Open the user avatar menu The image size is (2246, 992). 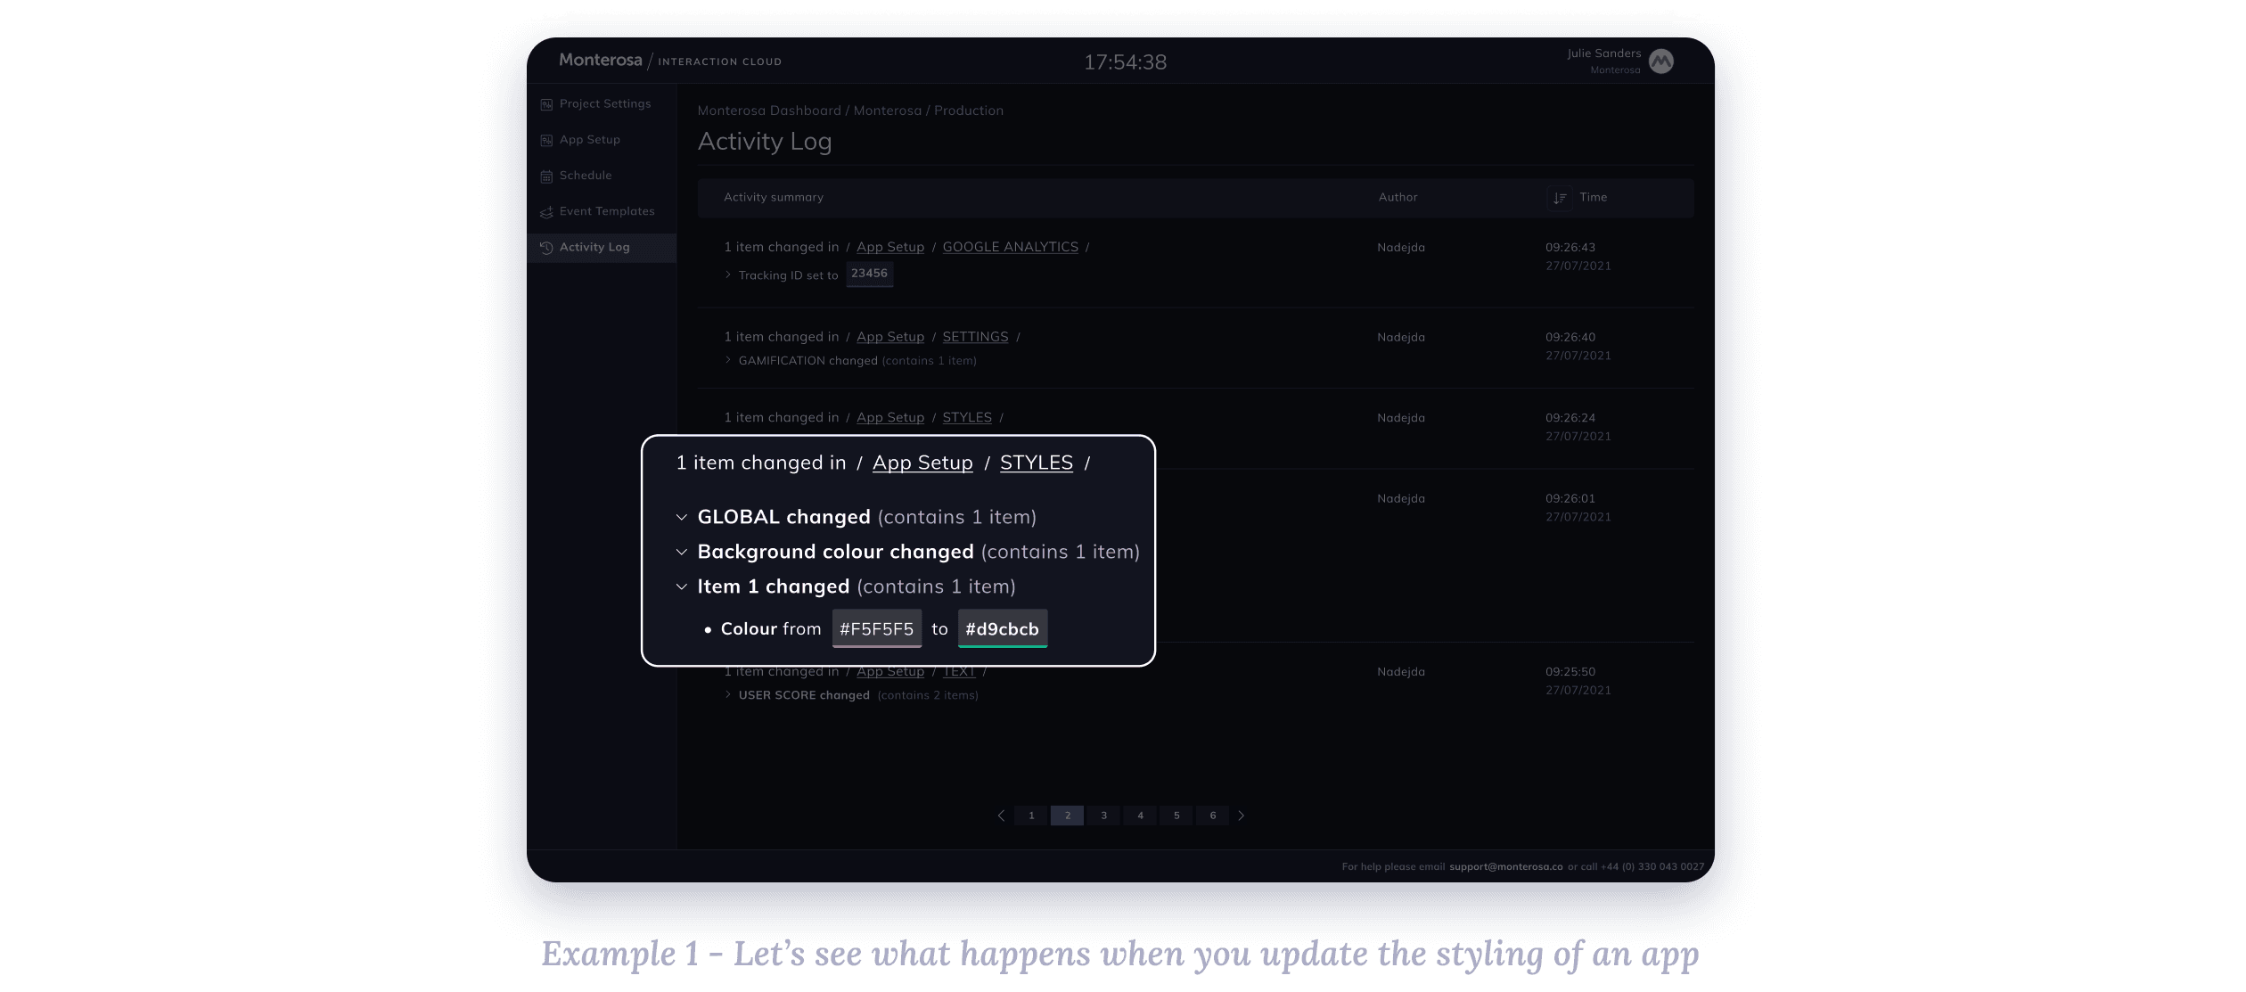coord(1661,61)
